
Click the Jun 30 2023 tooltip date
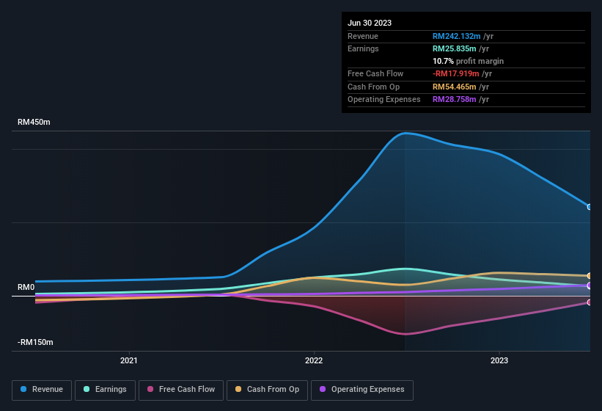(370, 23)
